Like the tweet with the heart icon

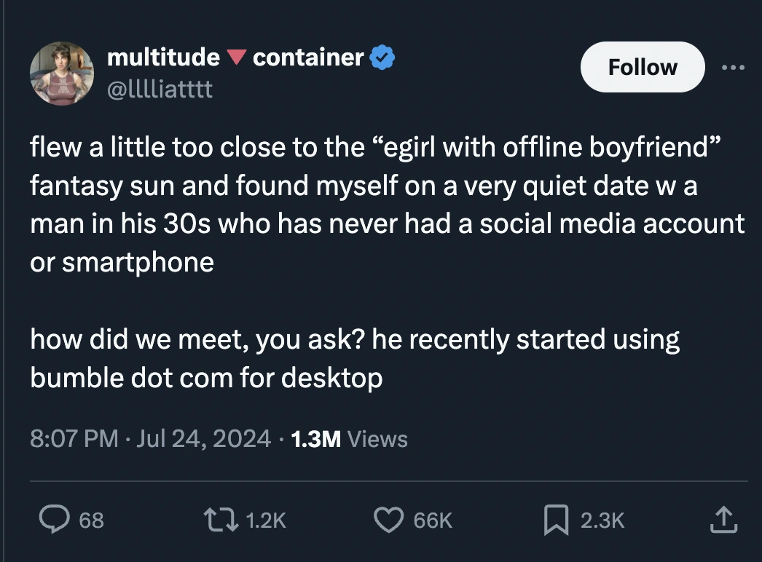click(x=388, y=520)
